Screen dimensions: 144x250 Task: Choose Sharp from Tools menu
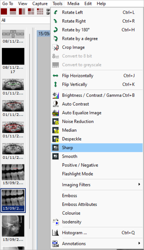click(97, 148)
